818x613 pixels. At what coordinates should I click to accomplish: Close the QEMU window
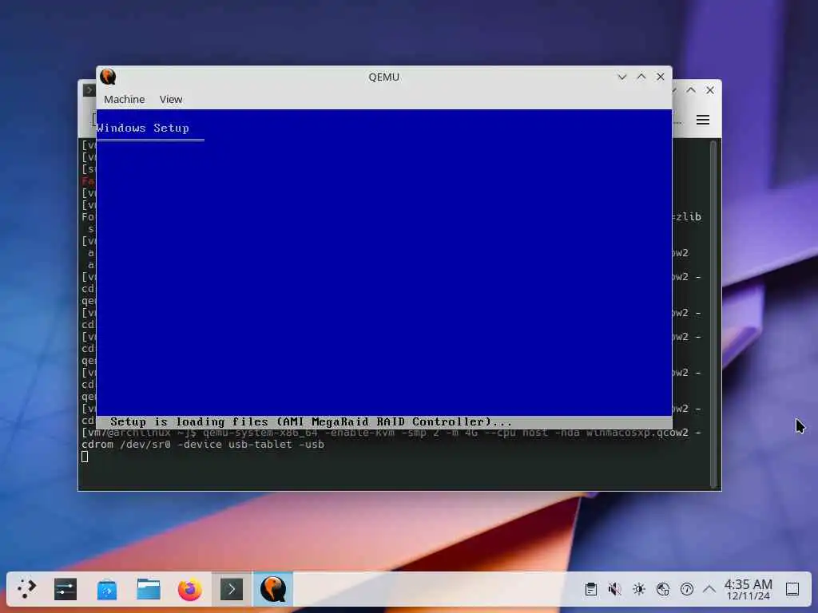point(661,77)
